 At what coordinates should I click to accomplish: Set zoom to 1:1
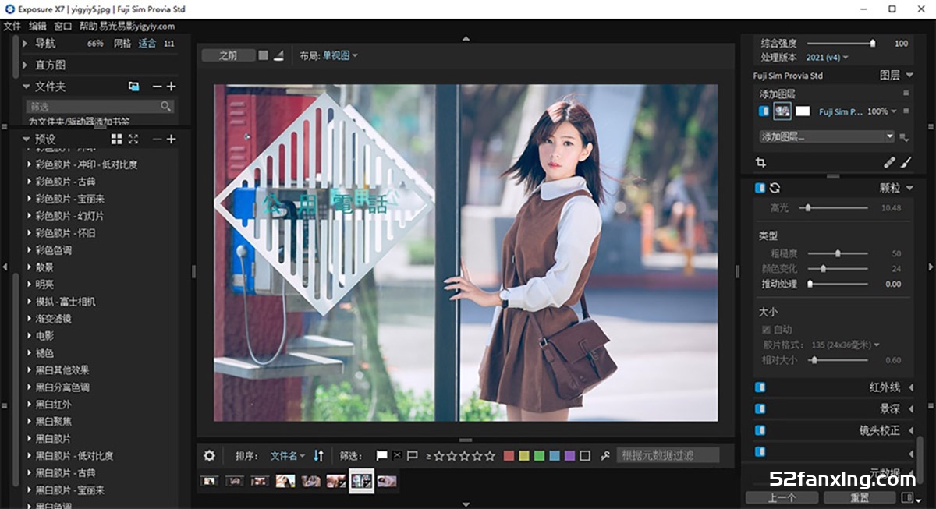click(169, 44)
